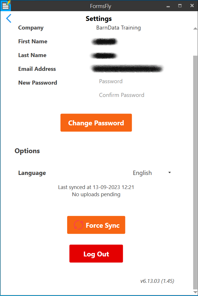Select the blurred Last Name value

(x=103, y=55)
